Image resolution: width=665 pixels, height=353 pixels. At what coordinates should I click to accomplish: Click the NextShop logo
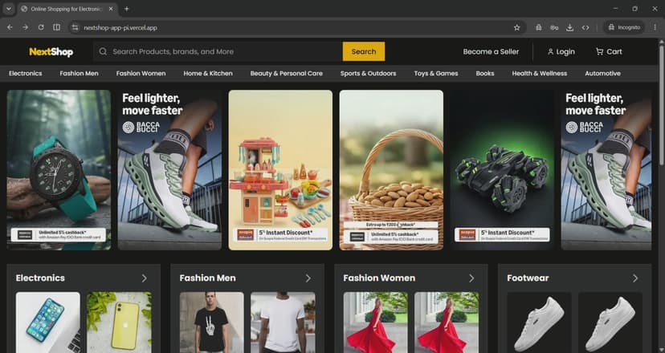[51, 51]
